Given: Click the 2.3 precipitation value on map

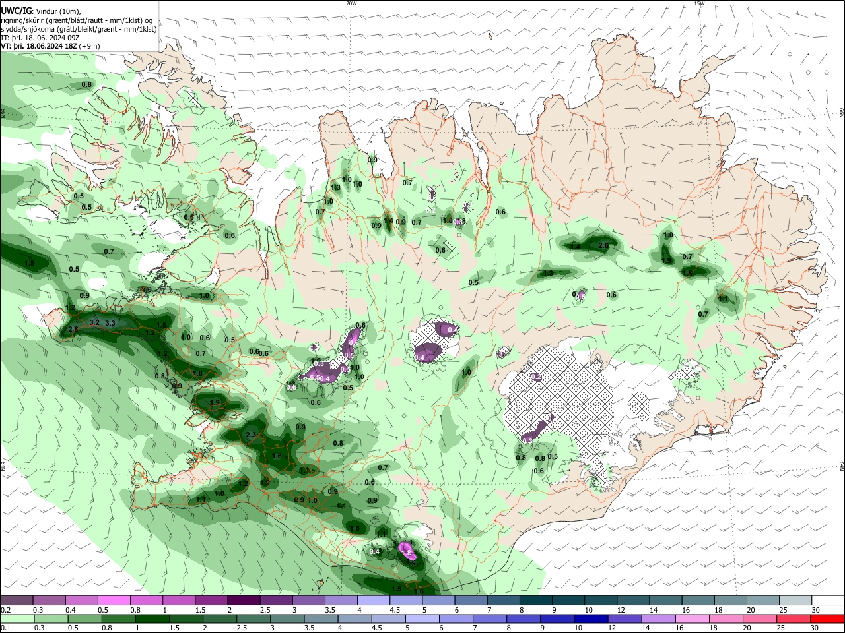Looking at the screenshot, I should [250, 435].
